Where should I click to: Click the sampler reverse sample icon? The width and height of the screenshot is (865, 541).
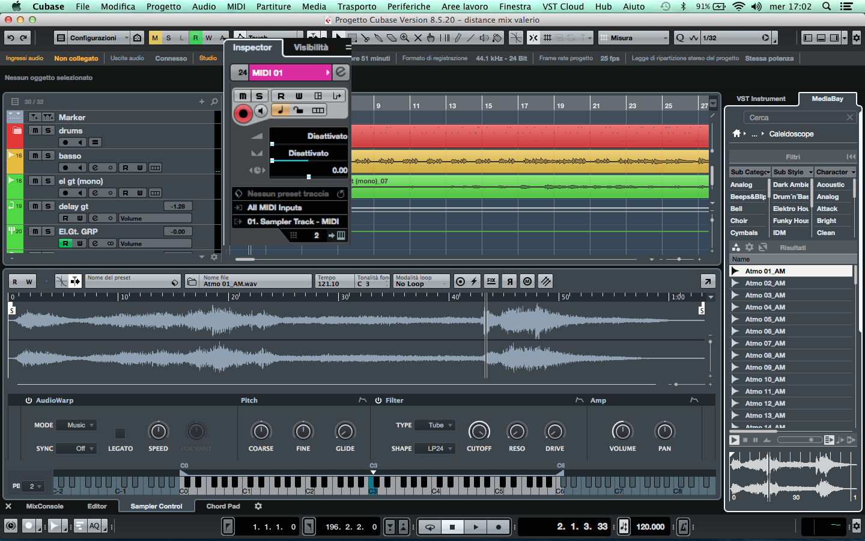[x=509, y=281]
